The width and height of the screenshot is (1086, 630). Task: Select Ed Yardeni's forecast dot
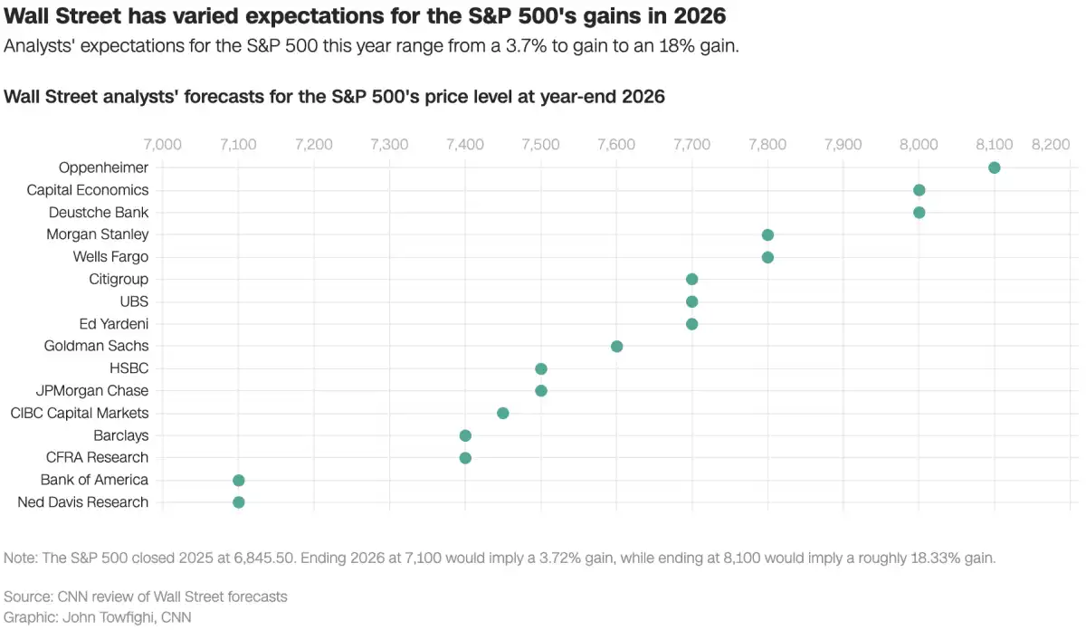point(691,324)
